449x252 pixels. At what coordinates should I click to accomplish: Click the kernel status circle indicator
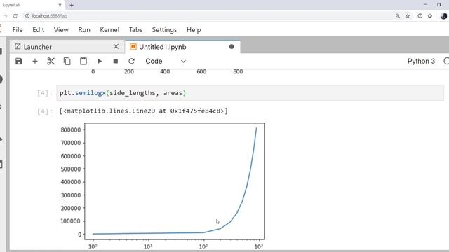(x=446, y=61)
